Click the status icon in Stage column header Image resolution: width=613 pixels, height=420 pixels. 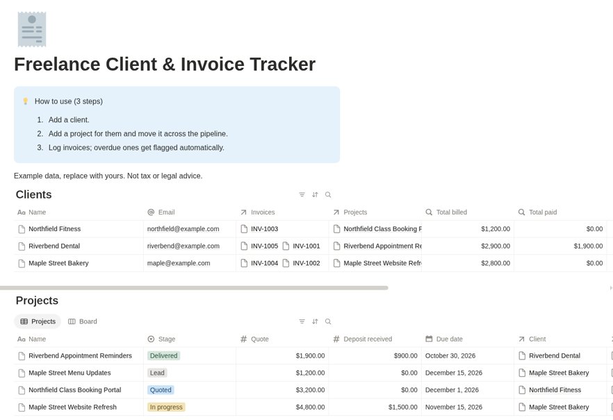(x=151, y=339)
